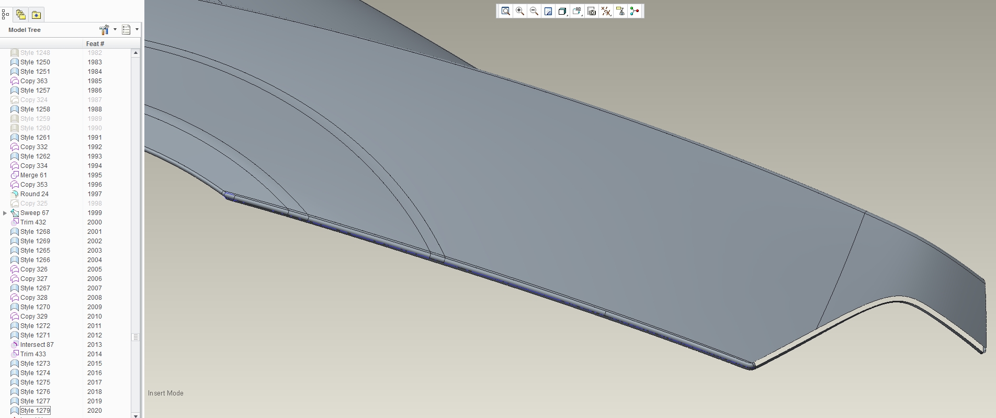Click the Refit zoom-to-fit icon
Screen dimensions: 996x418
tap(505, 11)
